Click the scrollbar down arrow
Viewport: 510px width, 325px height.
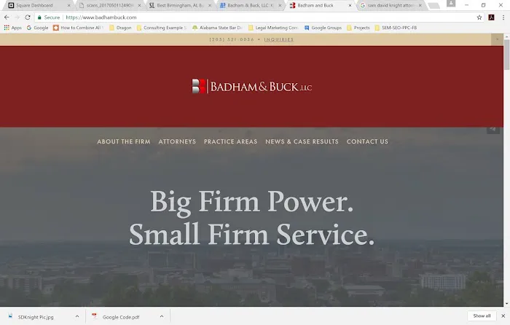tap(507, 304)
